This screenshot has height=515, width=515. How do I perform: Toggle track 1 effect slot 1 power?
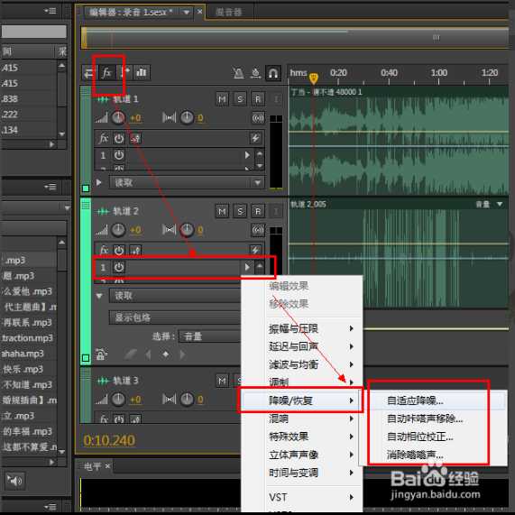tap(119, 155)
